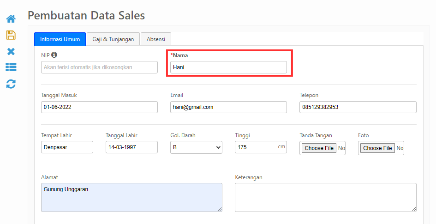436x224 pixels.
Task: Click the Tanggal Lahir date field
Action: [131, 147]
